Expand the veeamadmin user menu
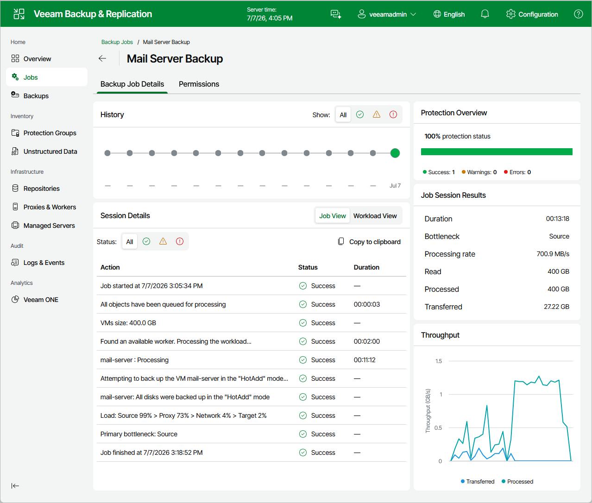Screen dimensions: 592x503 [x=387, y=14]
